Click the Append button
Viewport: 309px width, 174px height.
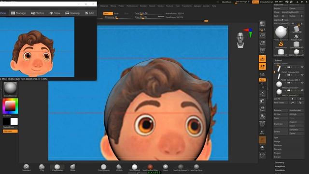click(296, 122)
